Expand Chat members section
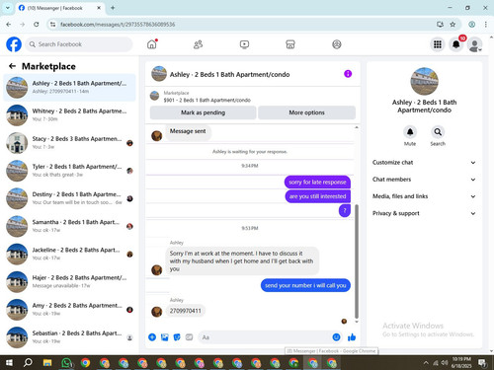This screenshot has height=370, width=494. click(x=424, y=180)
